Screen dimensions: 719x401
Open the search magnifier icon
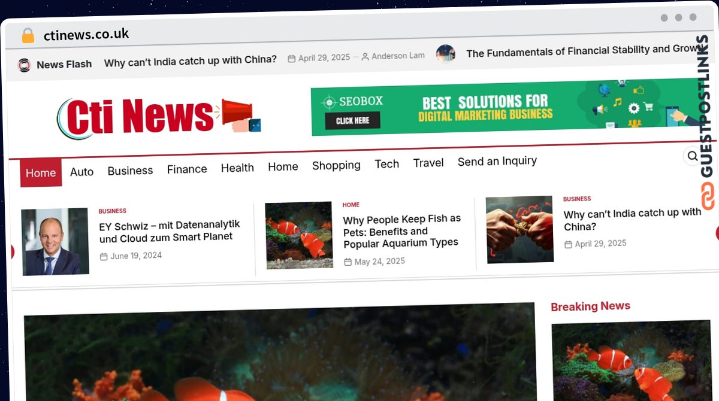coord(693,156)
